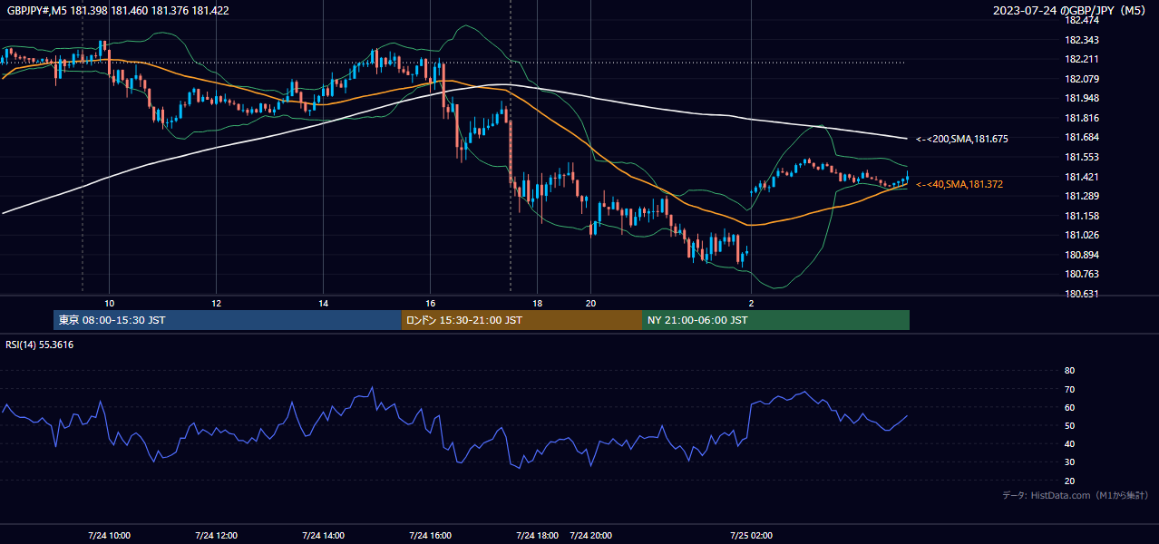The width and height of the screenshot is (1159, 544).
Task: Click the price axis value 180.763
Action: point(1081,274)
